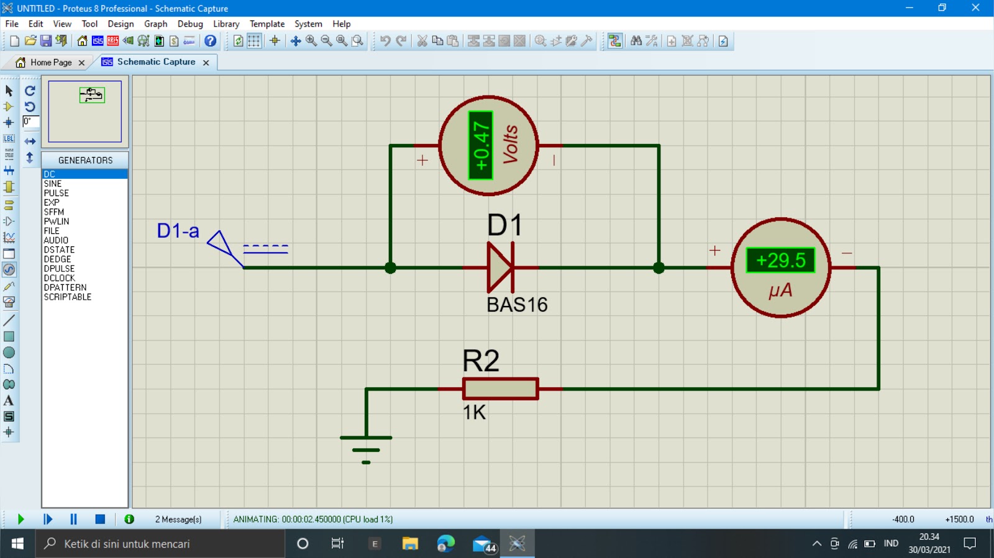
Task: Select Junction Dot Mode tool
Action: (9, 122)
